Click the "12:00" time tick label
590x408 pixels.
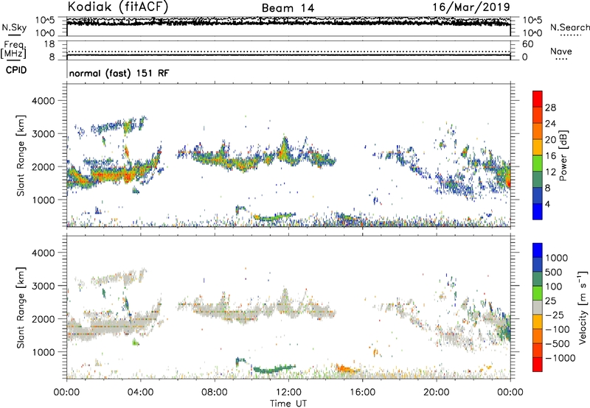[x=288, y=393]
